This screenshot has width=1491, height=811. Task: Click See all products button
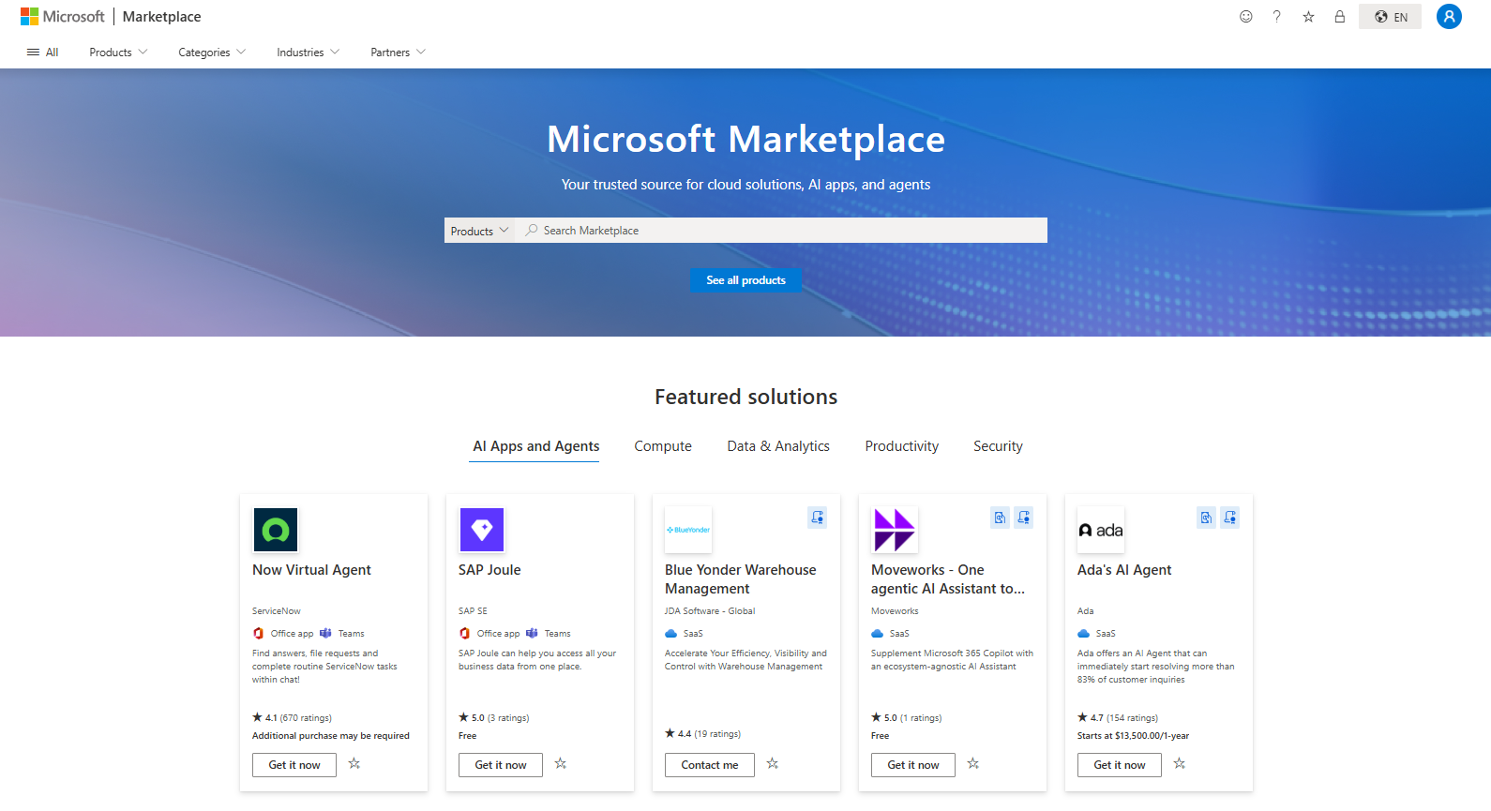click(x=745, y=280)
